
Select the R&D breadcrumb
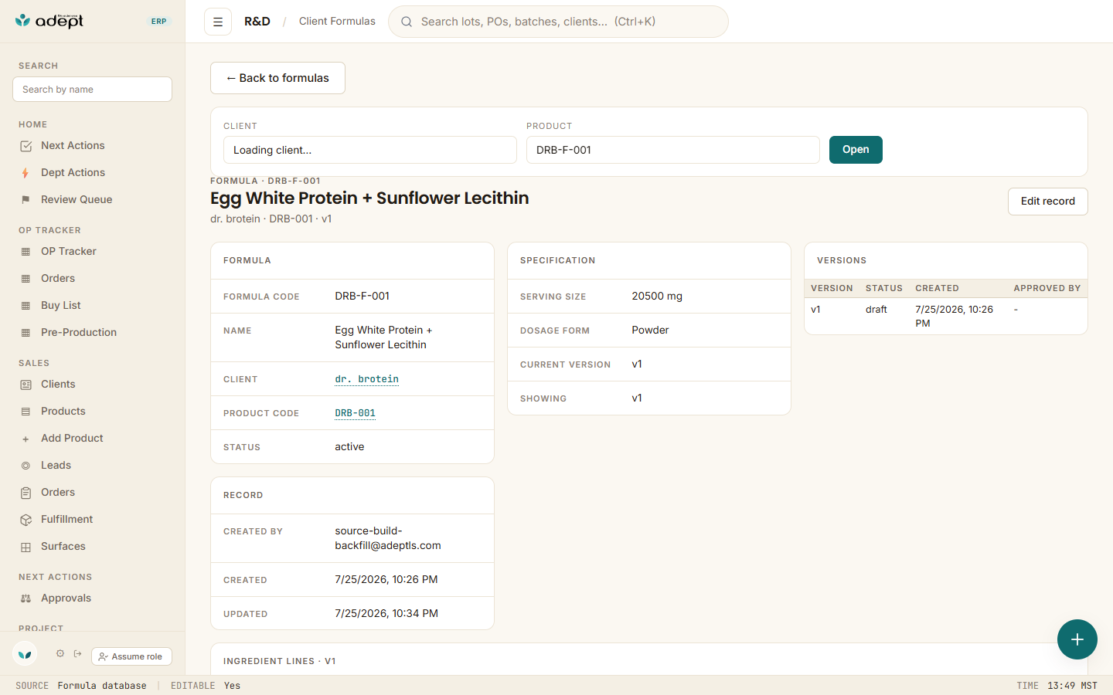click(257, 22)
